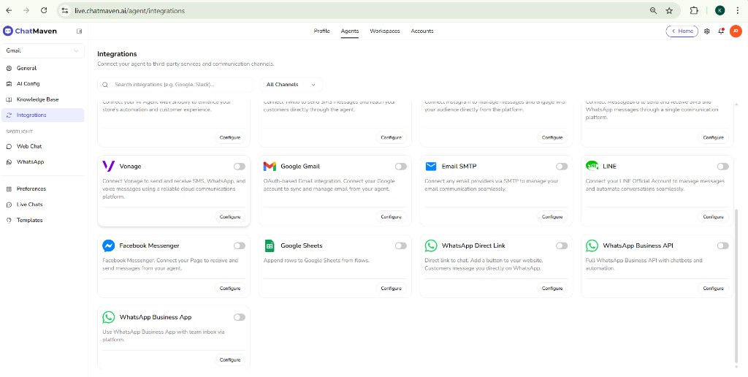Switch to the Profile tab
748x377 pixels.
[321, 31]
